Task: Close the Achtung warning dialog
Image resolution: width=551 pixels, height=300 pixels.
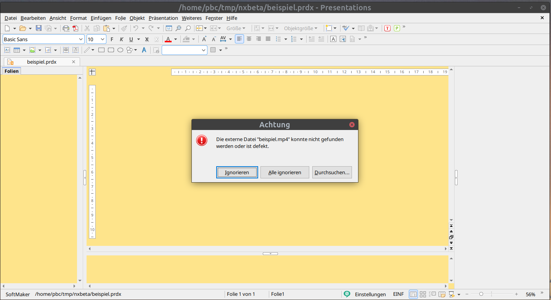Action: tap(352, 125)
